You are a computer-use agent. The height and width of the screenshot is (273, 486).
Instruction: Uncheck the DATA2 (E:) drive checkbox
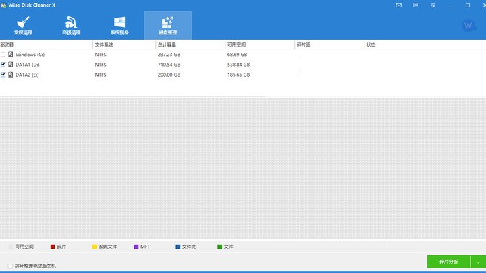[3, 75]
